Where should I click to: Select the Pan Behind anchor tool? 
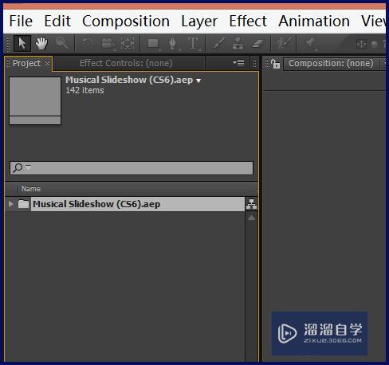point(128,43)
